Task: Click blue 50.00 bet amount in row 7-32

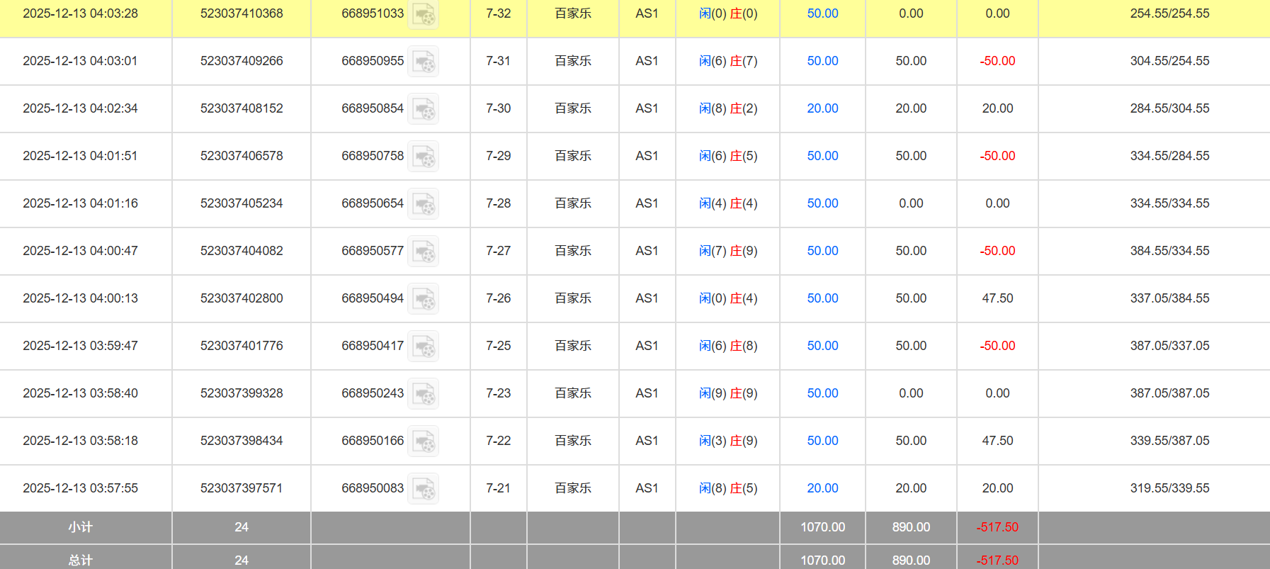Action: click(822, 13)
